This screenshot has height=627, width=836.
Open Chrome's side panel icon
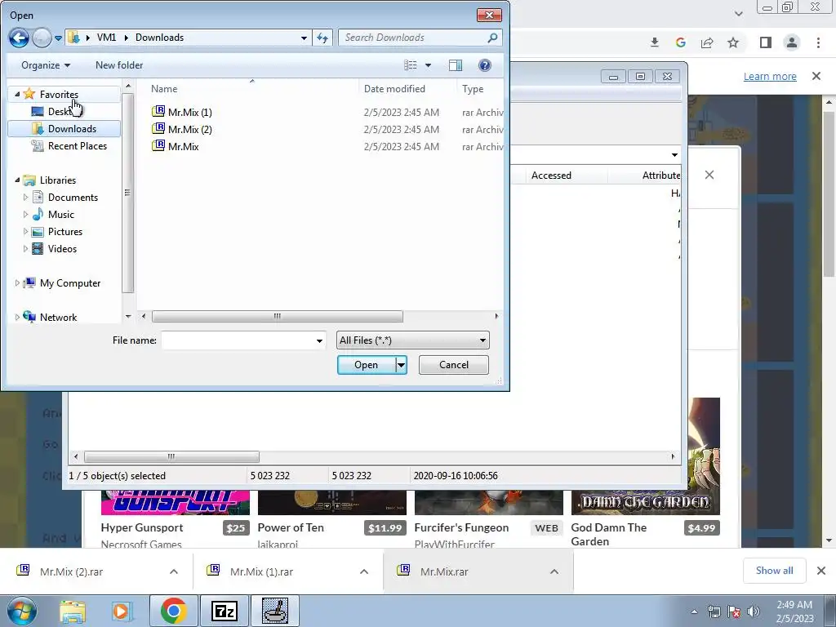click(x=766, y=42)
